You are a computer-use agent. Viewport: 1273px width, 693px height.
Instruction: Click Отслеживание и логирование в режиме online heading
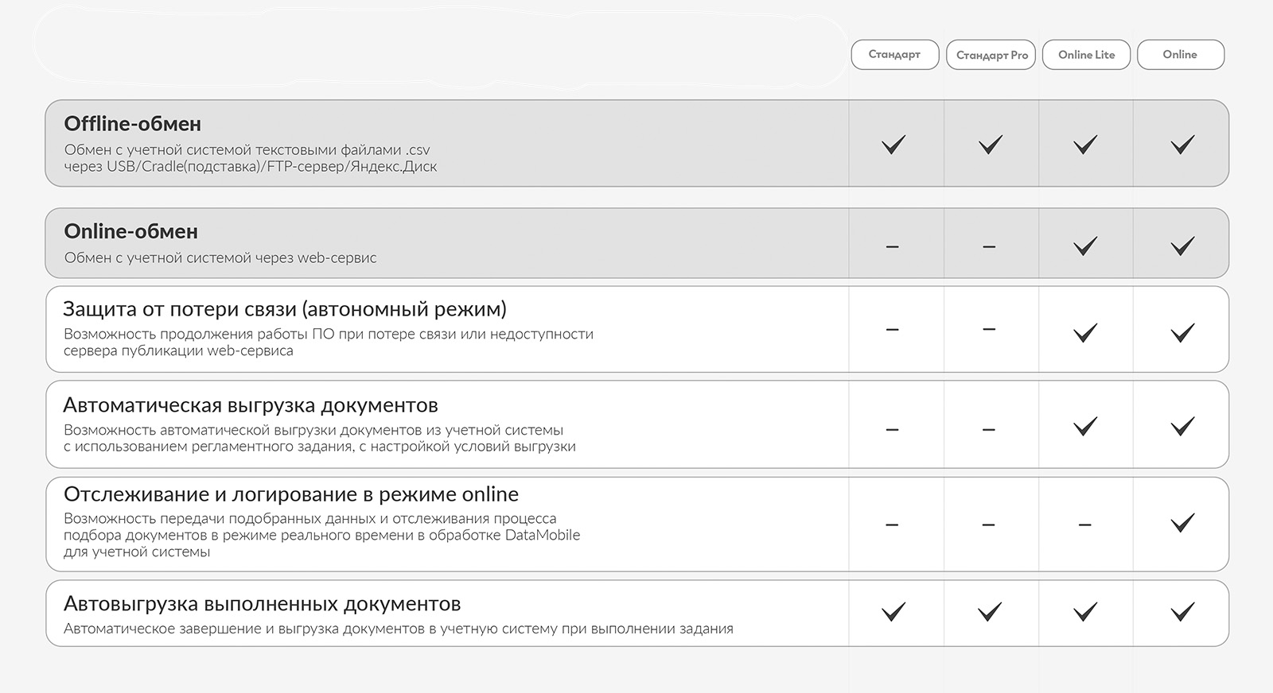coord(291,494)
